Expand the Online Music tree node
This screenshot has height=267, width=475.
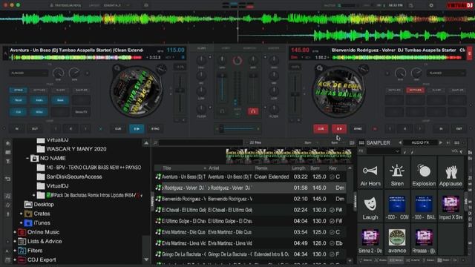[x=15, y=232]
